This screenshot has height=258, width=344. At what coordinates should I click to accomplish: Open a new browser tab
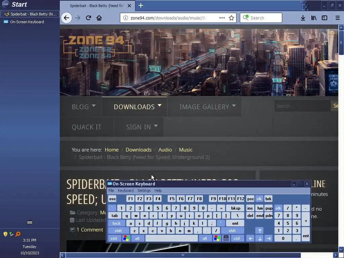[x=141, y=5]
